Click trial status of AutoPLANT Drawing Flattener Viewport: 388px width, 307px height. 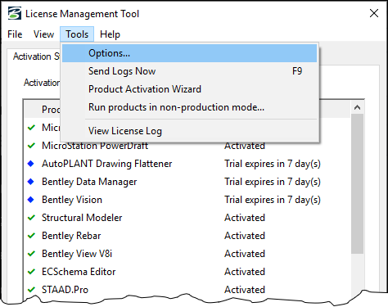point(273,164)
